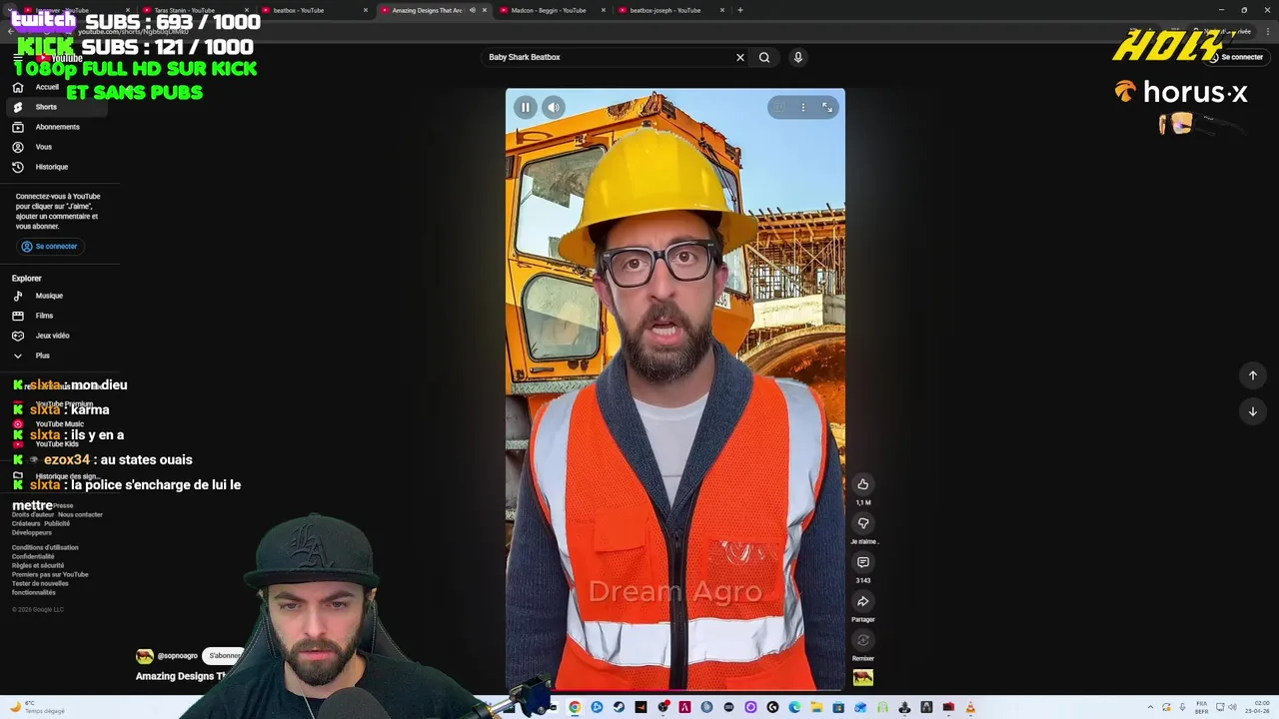Open Conditions d'utilisation footer link
Image resolution: width=1279 pixels, height=719 pixels.
point(45,547)
